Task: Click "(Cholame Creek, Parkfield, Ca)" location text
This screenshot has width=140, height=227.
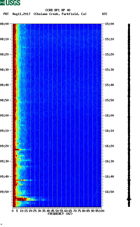Action: click(60, 14)
